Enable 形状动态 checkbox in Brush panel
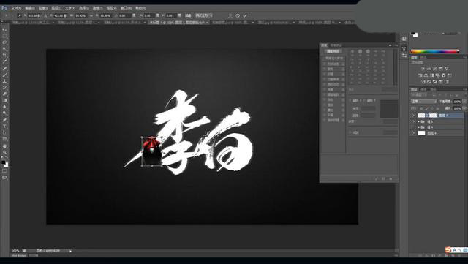 click(325, 64)
